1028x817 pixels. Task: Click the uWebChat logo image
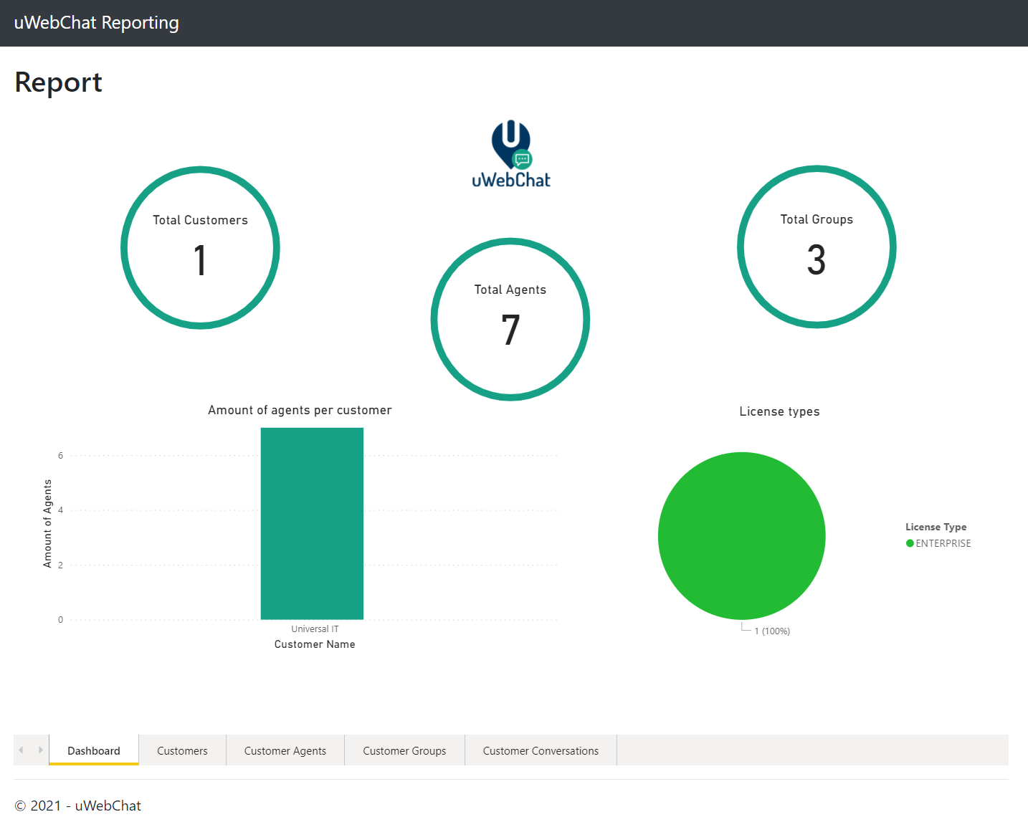click(x=510, y=154)
